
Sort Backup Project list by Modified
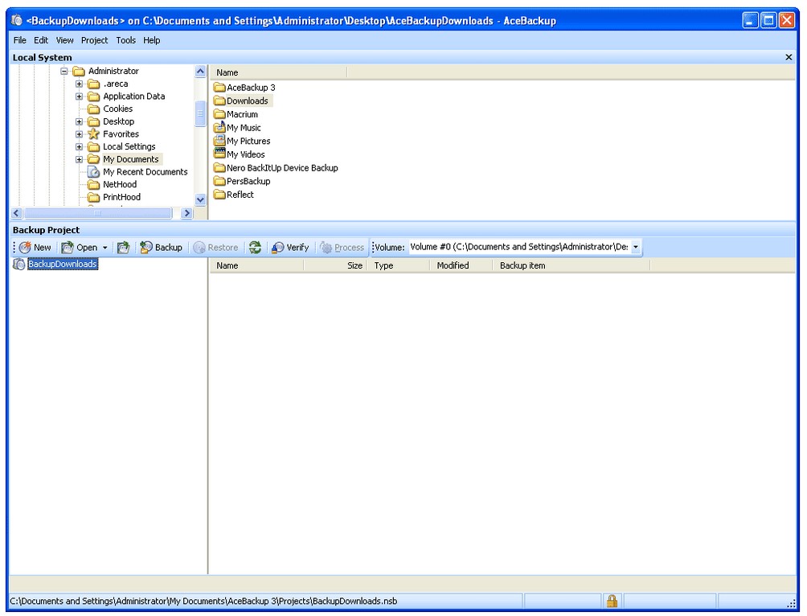pyautogui.click(x=461, y=265)
